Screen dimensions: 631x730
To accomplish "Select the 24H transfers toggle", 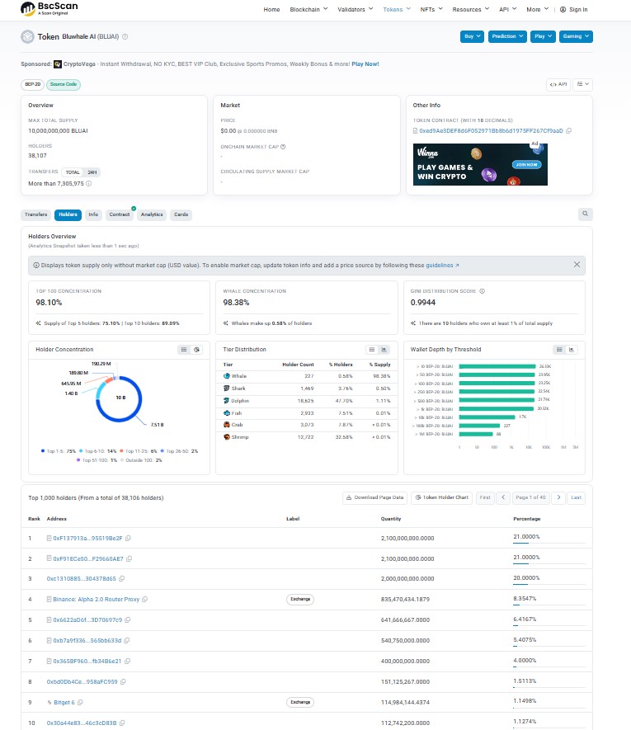I will point(92,172).
